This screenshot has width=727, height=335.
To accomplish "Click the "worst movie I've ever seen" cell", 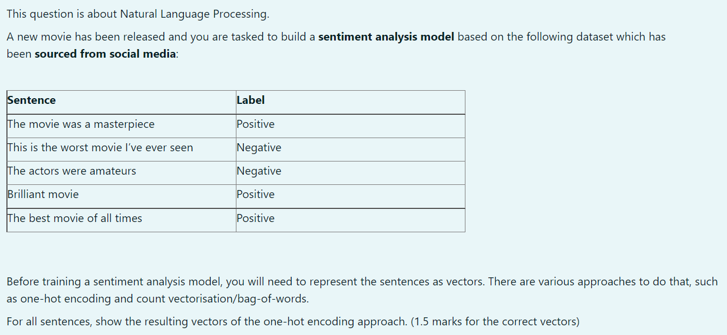I will coord(101,148).
